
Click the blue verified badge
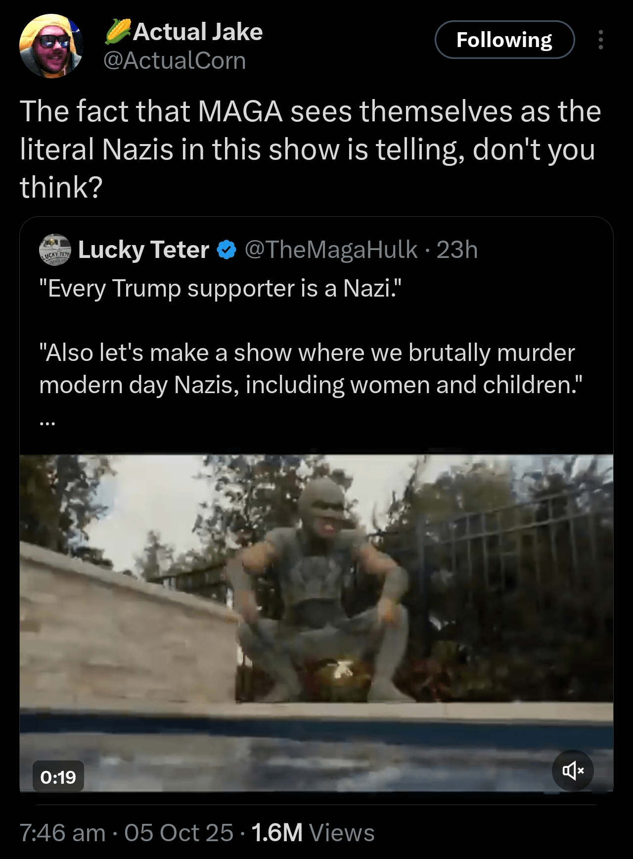click(227, 251)
